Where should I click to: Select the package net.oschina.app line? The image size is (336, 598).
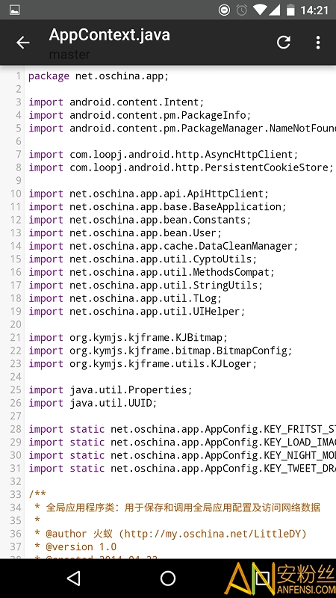pyautogui.click(x=99, y=76)
